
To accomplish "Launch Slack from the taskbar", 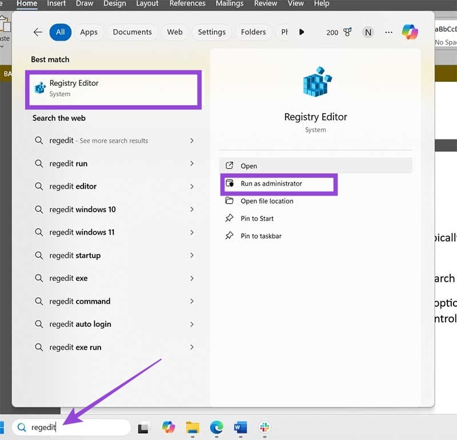I will [x=264, y=427].
